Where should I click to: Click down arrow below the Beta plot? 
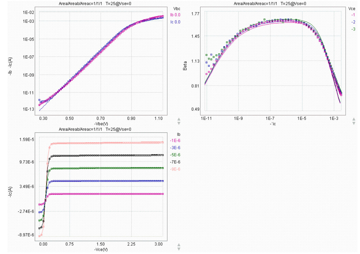[354, 123]
